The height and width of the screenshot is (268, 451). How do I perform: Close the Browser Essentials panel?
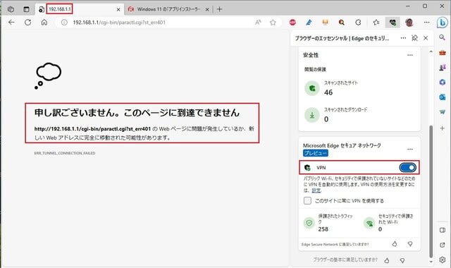pos(426,38)
